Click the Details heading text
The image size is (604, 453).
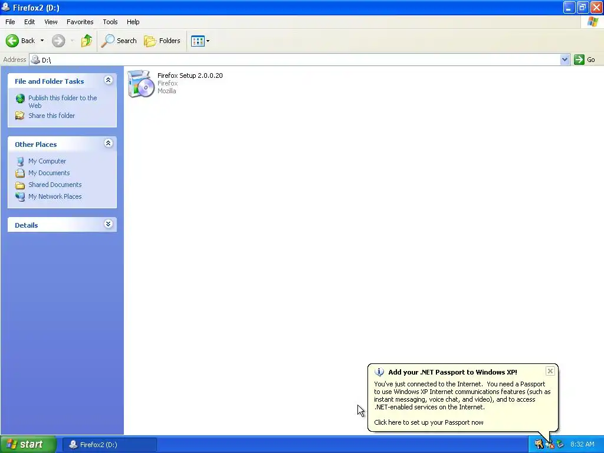26,225
